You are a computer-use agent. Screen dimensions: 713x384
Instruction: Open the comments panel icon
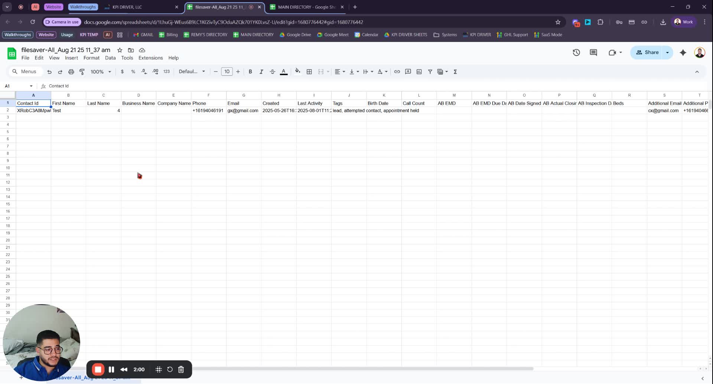(x=593, y=53)
